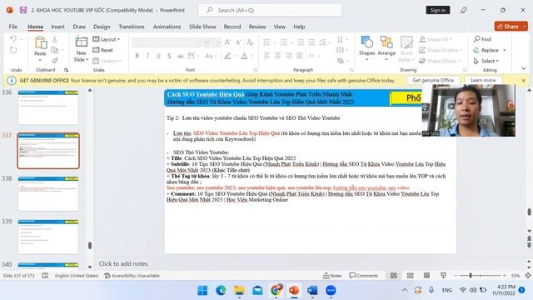The height and width of the screenshot is (300, 533).
Task: Toggle the Notes pane in status bar
Action: tap(332, 276)
